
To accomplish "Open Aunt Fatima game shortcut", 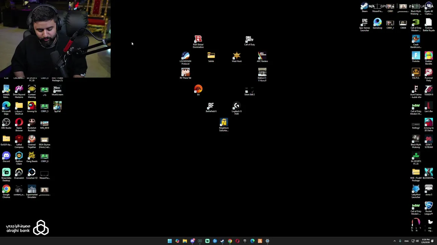I will 416,92.
